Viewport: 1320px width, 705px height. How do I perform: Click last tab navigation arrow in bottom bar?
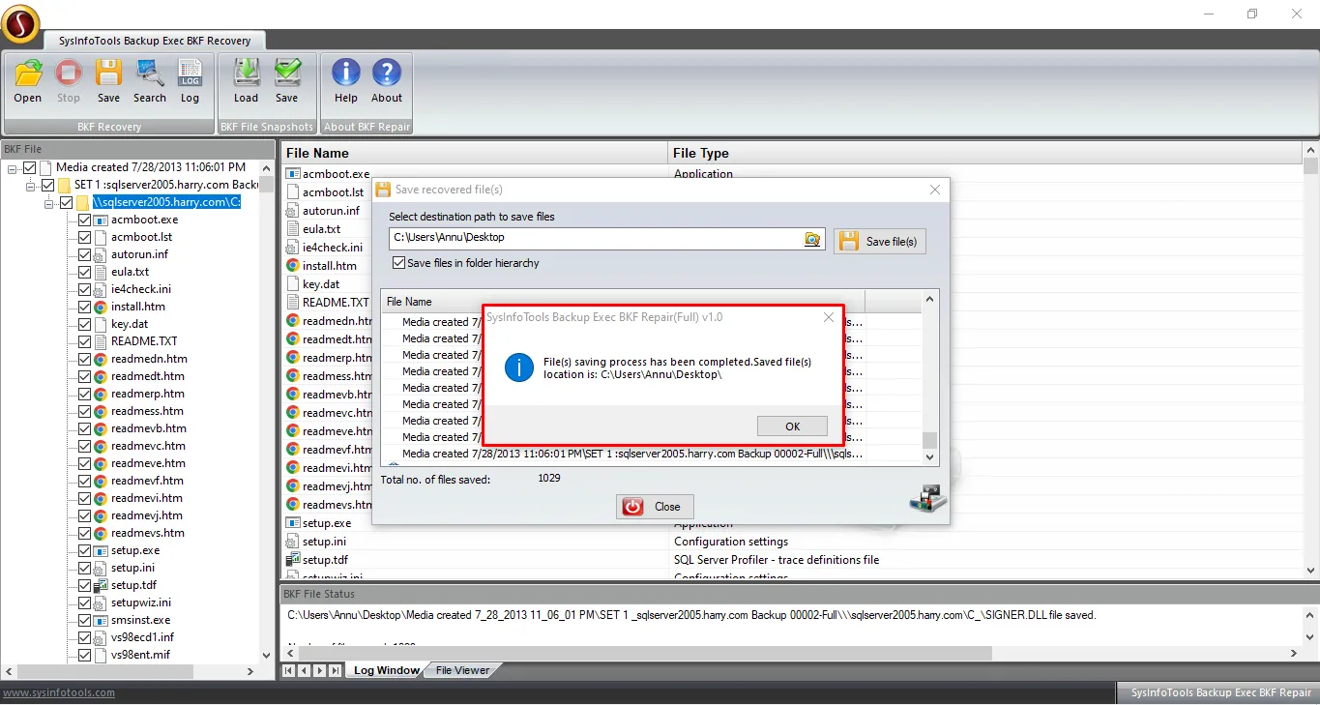(335, 670)
